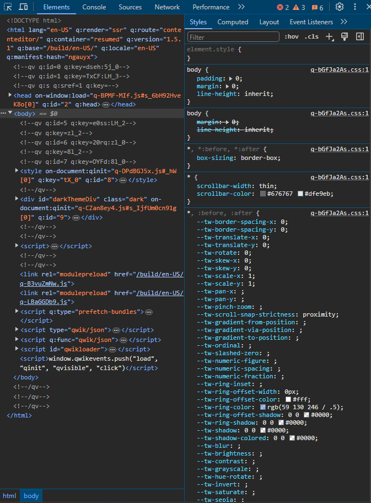Expand qwikloader script ellipsis badge
Viewport: 371px width, 503px height.
tap(112, 349)
